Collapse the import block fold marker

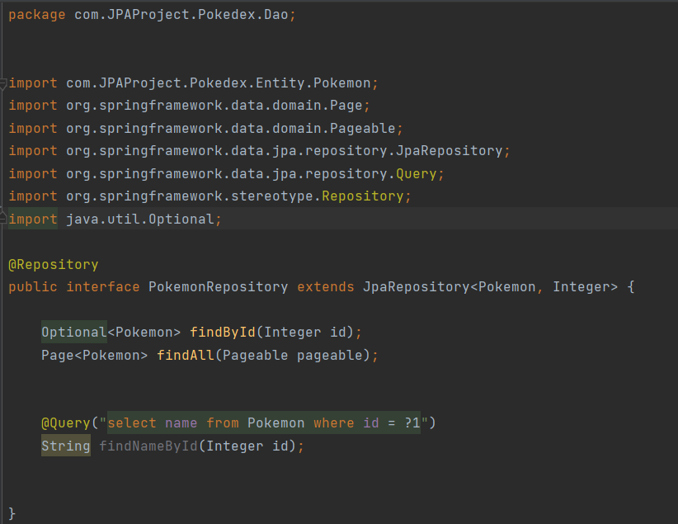click(3, 83)
